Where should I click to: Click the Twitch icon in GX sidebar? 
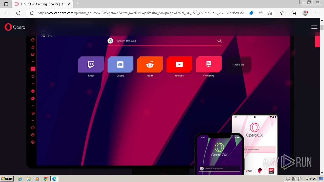point(33,54)
